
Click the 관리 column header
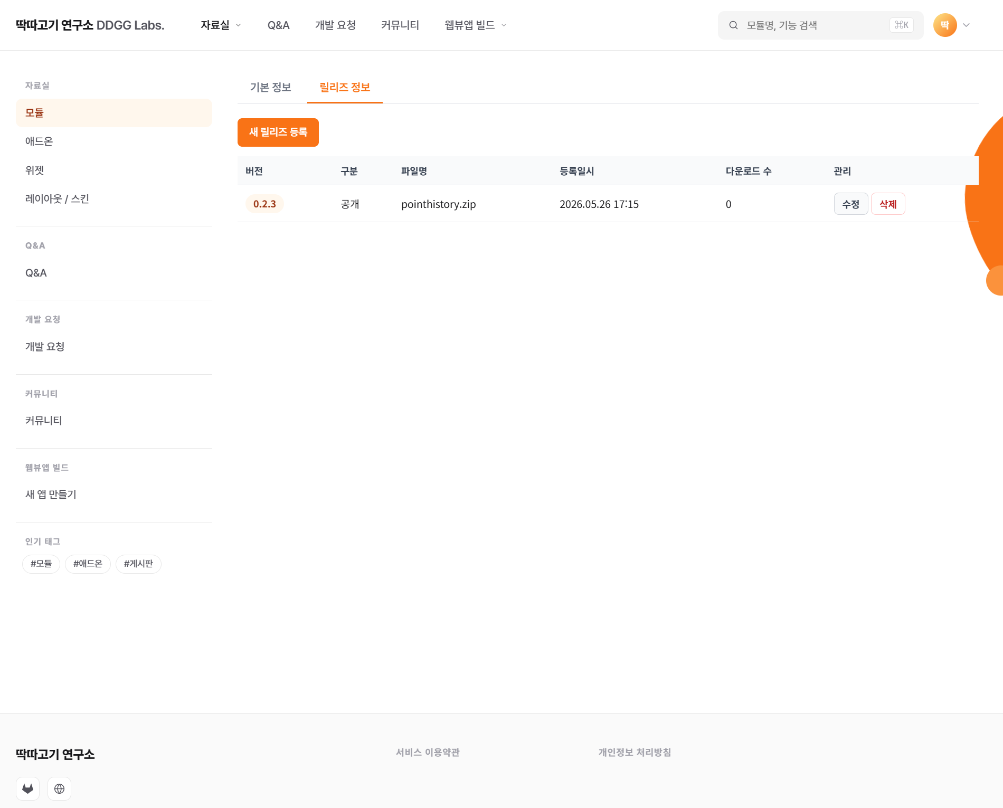tap(843, 171)
